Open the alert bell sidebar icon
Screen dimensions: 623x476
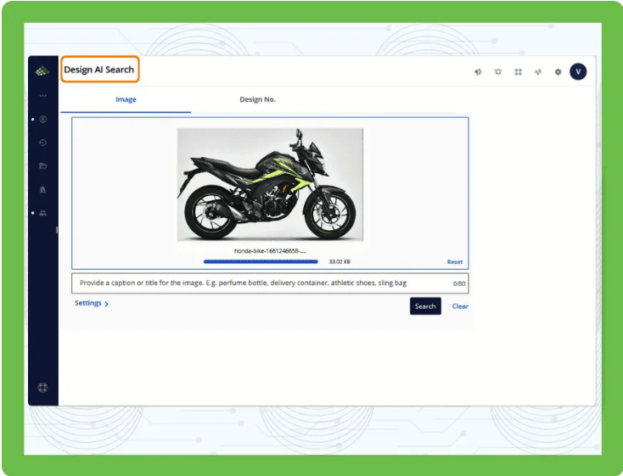coord(43,189)
